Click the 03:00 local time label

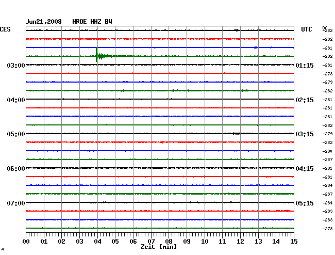tap(16, 65)
